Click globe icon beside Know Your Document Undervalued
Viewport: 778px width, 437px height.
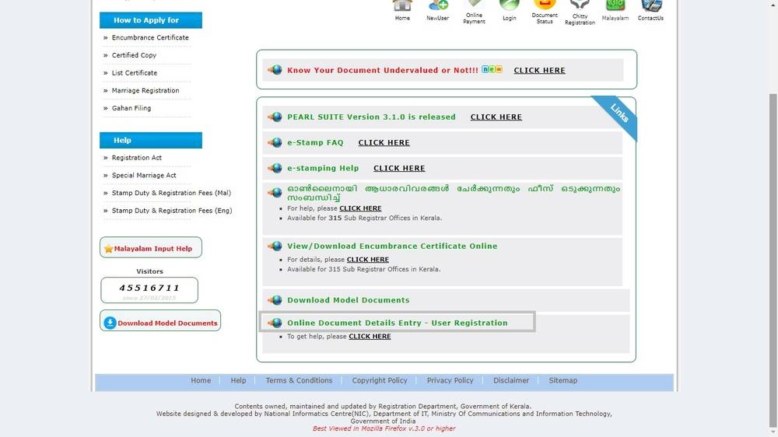click(x=275, y=70)
